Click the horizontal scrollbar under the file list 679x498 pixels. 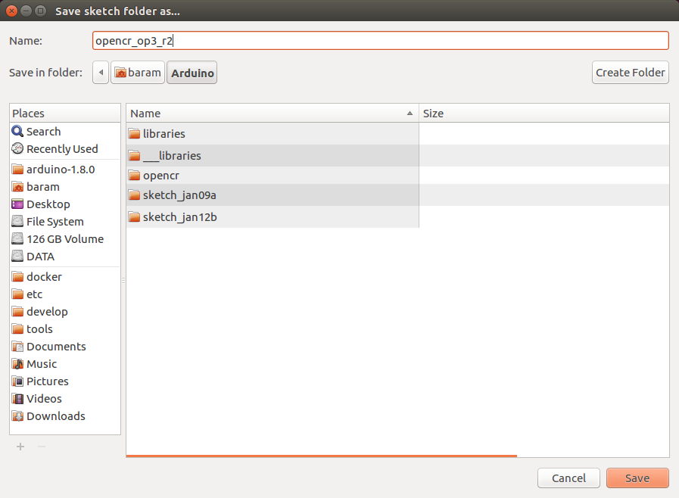[x=321, y=456]
